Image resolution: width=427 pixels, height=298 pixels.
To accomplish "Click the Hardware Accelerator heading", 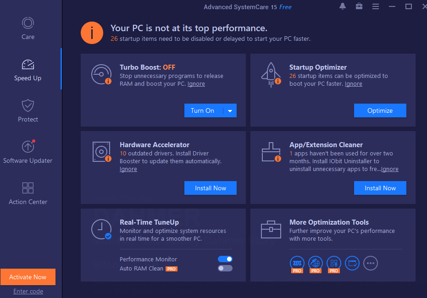I will [x=155, y=145].
